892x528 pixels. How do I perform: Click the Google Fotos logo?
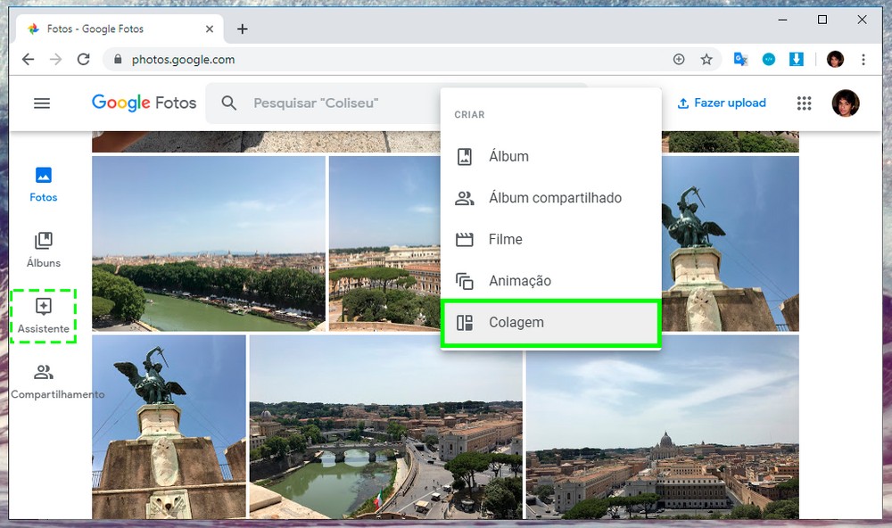[x=144, y=103]
